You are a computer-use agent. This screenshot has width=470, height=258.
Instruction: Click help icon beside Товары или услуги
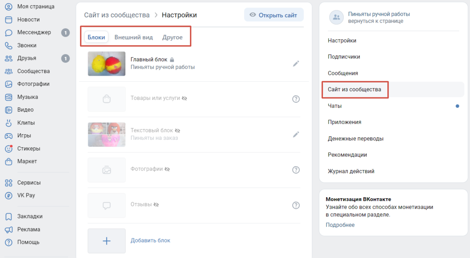[296, 99]
